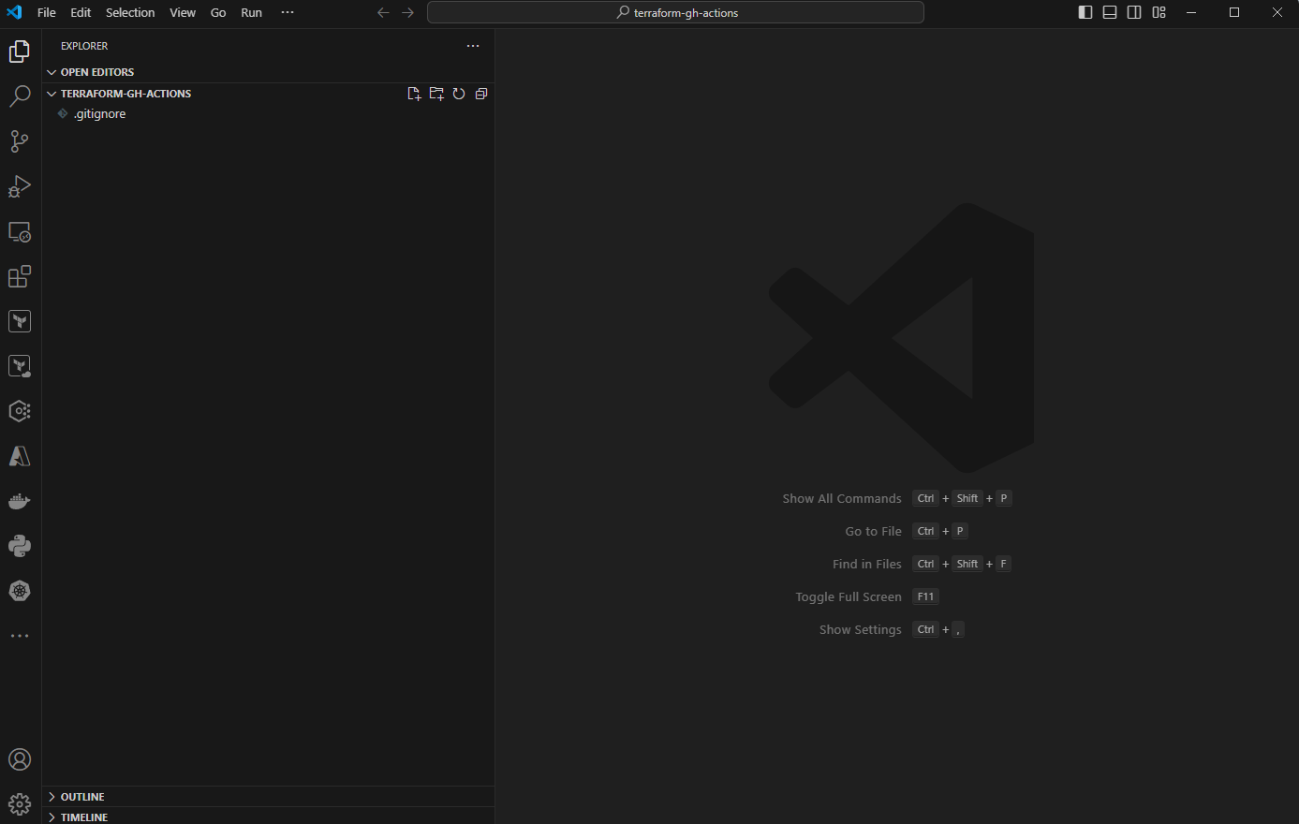Collapse the TERRAFORM-GH-ACTIONS folder section
The width and height of the screenshot is (1299, 824).
(x=125, y=94)
